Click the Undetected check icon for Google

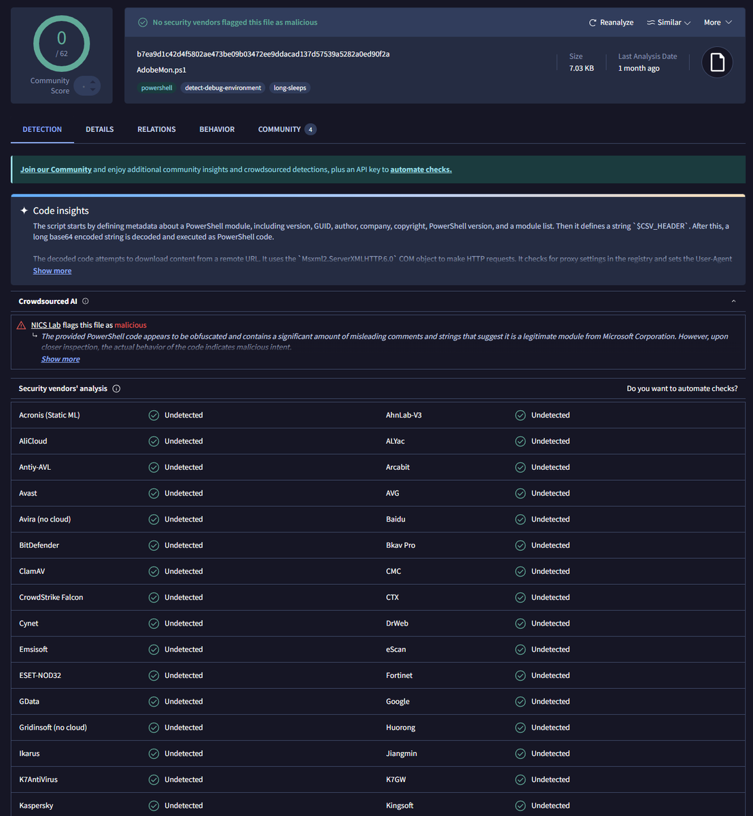pyautogui.click(x=521, y=702)
